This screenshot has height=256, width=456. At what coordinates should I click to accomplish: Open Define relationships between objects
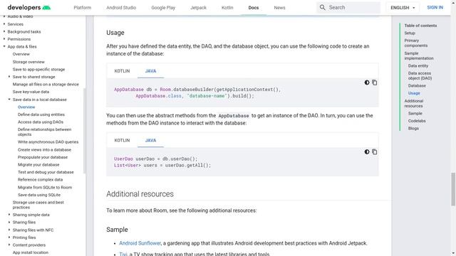click(44, 132)
